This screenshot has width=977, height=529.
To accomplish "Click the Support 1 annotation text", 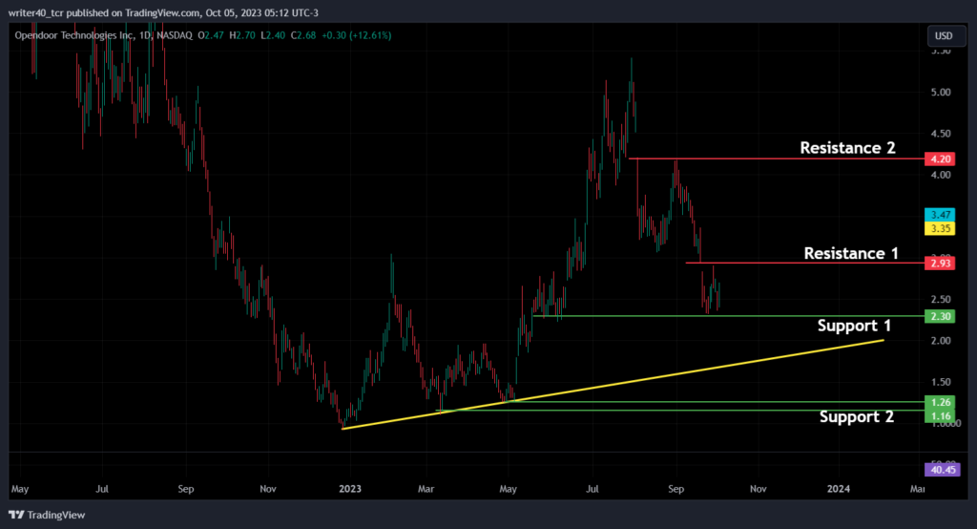I will pyautogui.click(x=854, y=326).
